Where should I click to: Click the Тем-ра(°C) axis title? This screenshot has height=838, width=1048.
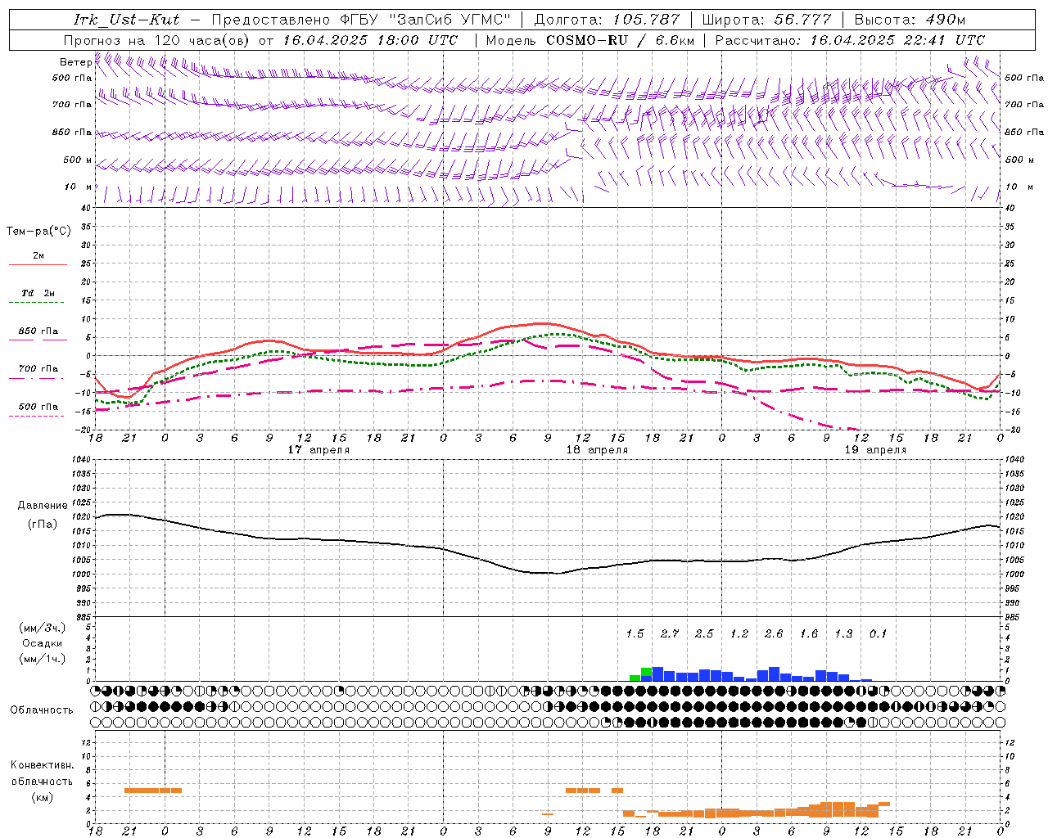38,232
